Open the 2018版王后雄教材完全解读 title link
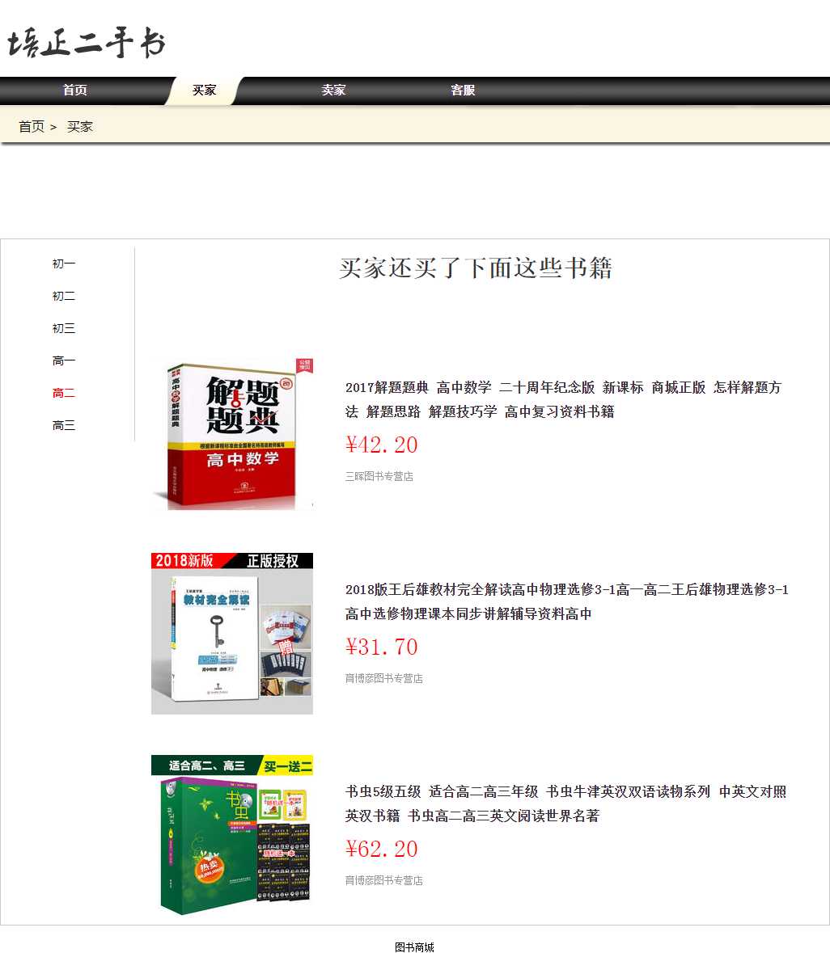830x953 pixels. [x=566, y=601]
